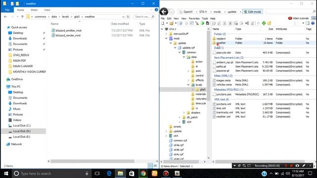Image resolution: width=317 pixels, height=178 pixels.
Task: Click the screenshot camera icon on recording bar
Action: pos(297,166)
